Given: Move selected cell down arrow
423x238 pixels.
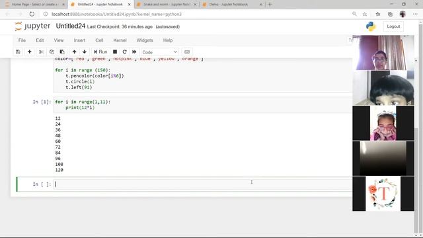Looking at the screenshot, I should (x=85, y=52).
